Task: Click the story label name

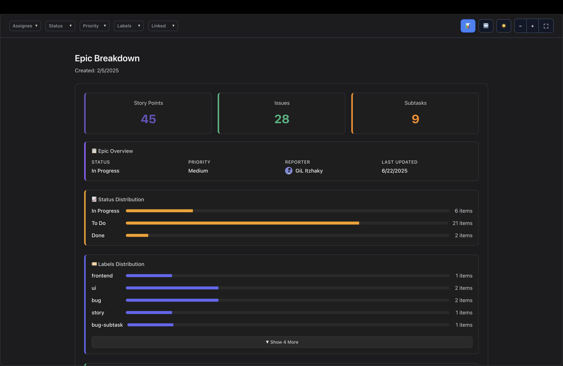Action: click(98, 313)
